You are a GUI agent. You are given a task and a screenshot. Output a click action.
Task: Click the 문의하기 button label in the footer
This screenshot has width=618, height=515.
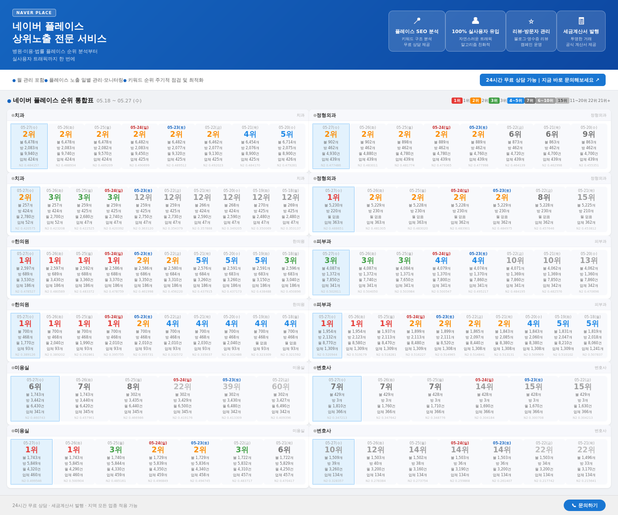pyautogui.click(x=588, y=505)
